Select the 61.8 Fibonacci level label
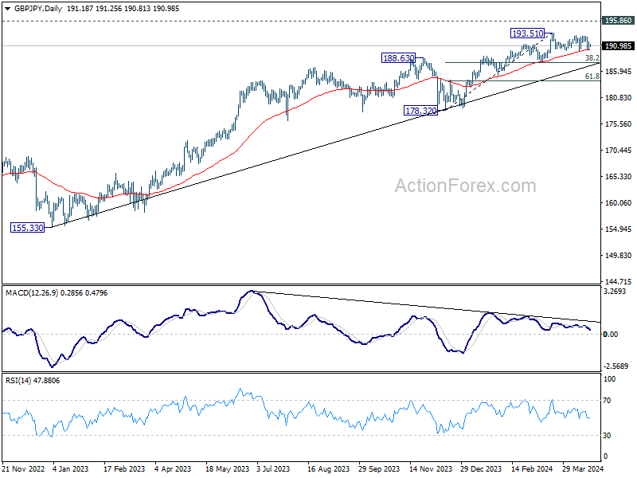The image size is (637, 478). tap(592, 76)
